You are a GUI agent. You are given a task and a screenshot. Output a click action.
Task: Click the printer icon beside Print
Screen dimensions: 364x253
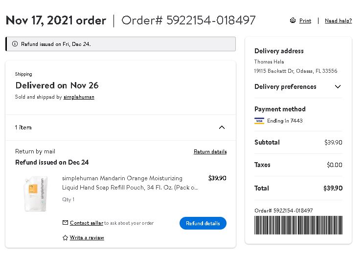tap(293, 21)
